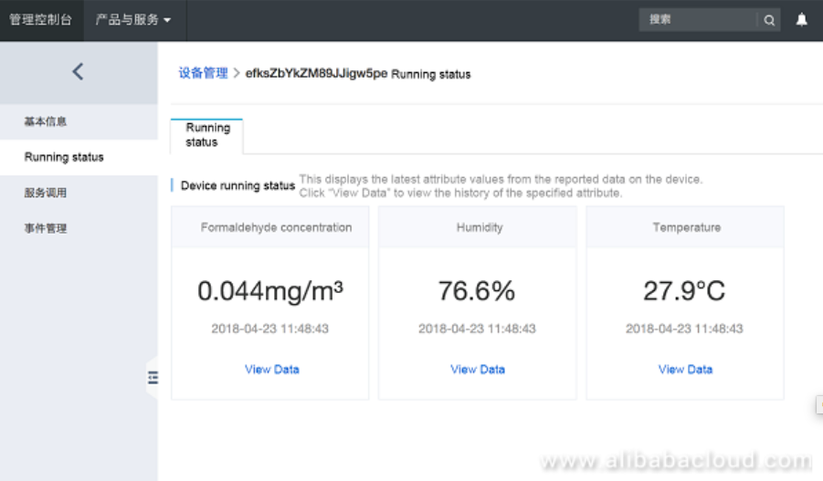823x481 pixels.
Task: Click the search magnifier icon
Action: pyautogui.click(x=769, y=20)
